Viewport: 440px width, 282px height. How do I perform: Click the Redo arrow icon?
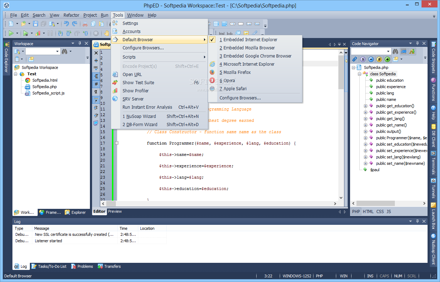pyautogui.click(x=75, y=24)
